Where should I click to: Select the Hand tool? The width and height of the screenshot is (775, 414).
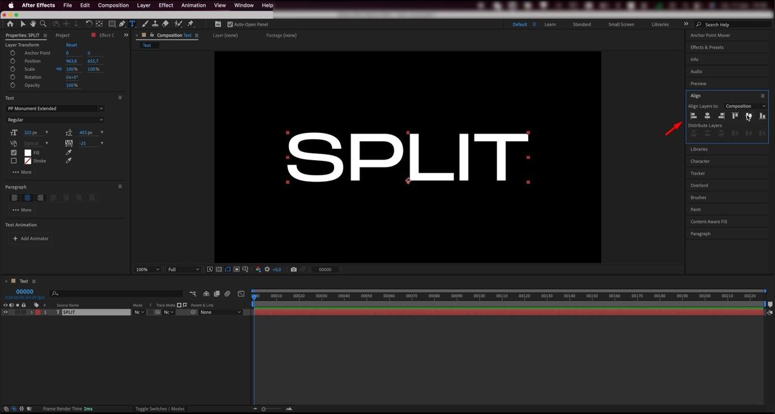pyautogui.click(x=33, y=24)
